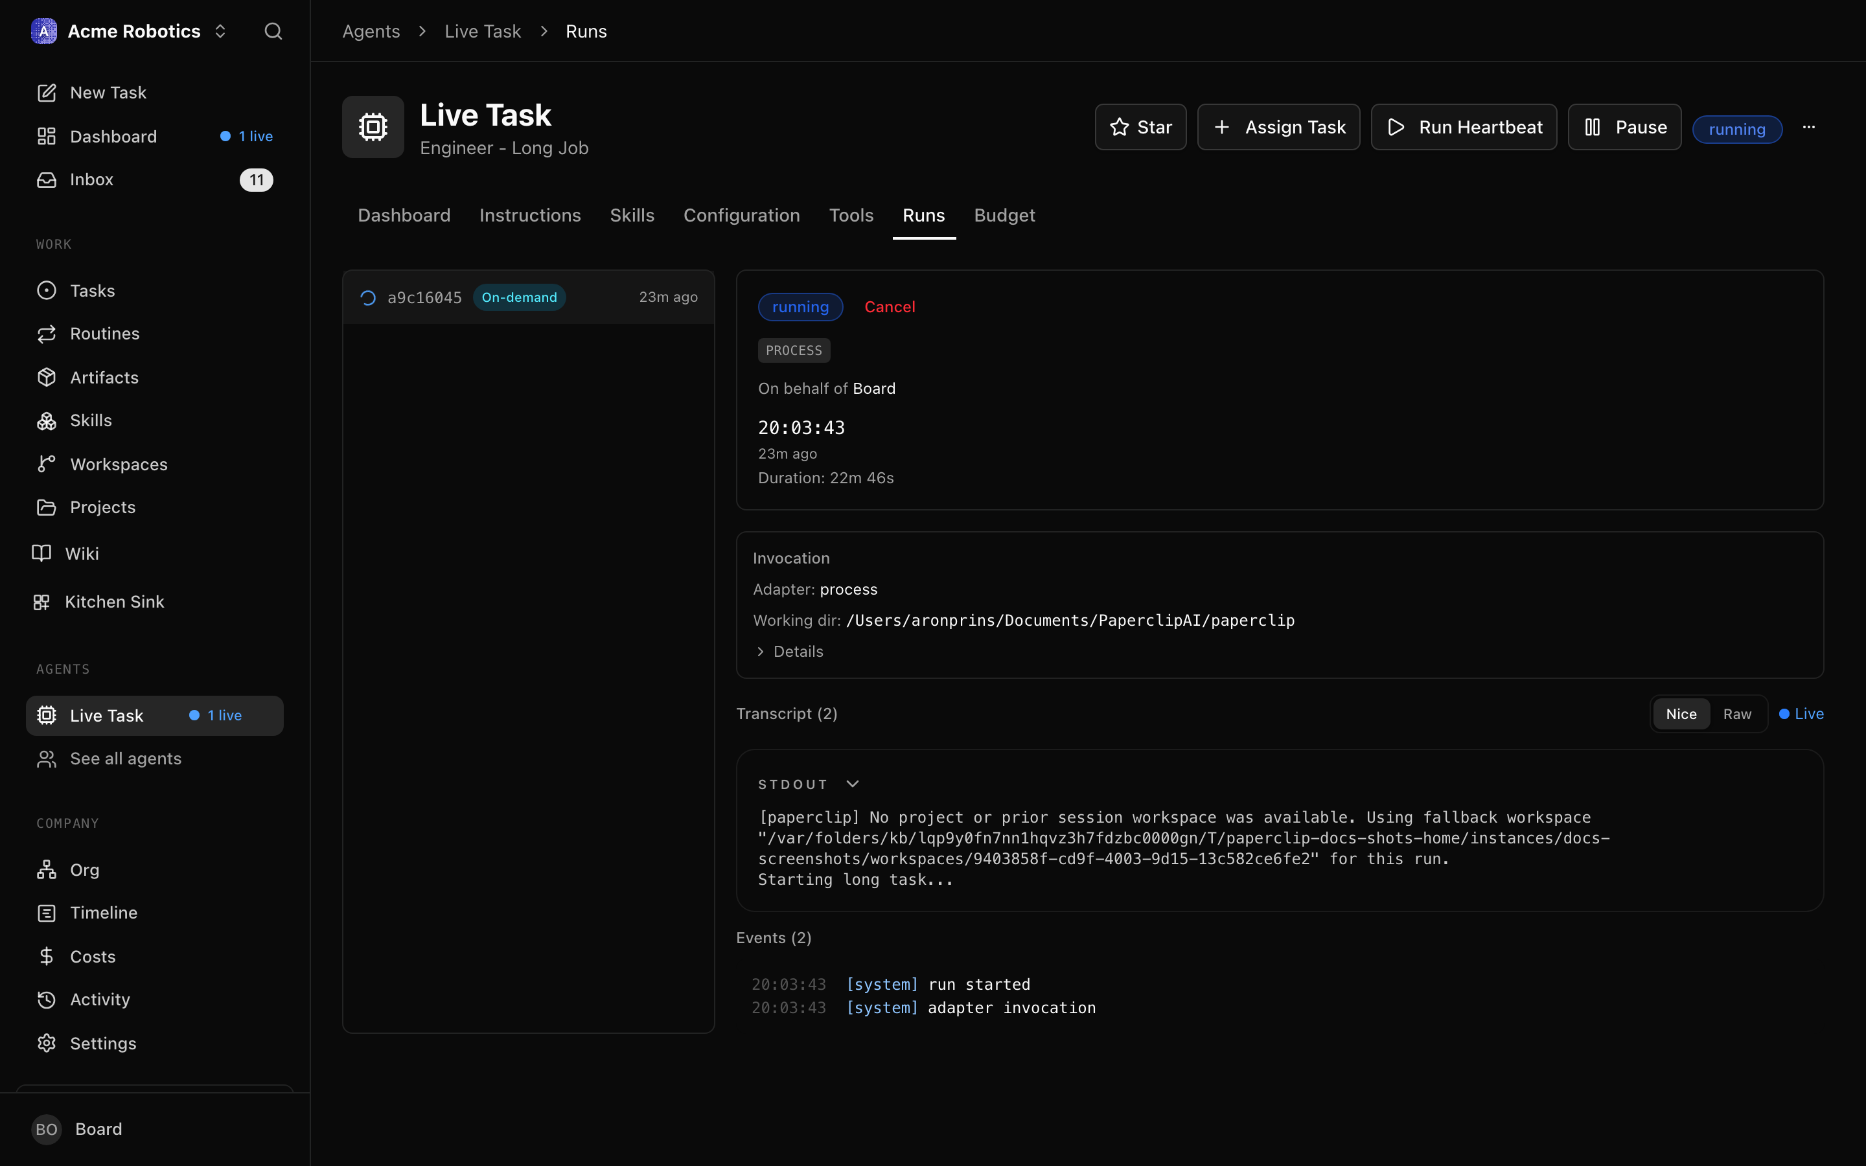Cancel the running run

pos(889,307)
